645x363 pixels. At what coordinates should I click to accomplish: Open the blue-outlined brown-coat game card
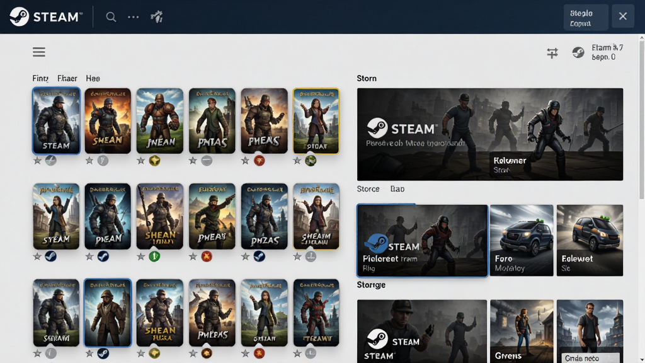108,313
